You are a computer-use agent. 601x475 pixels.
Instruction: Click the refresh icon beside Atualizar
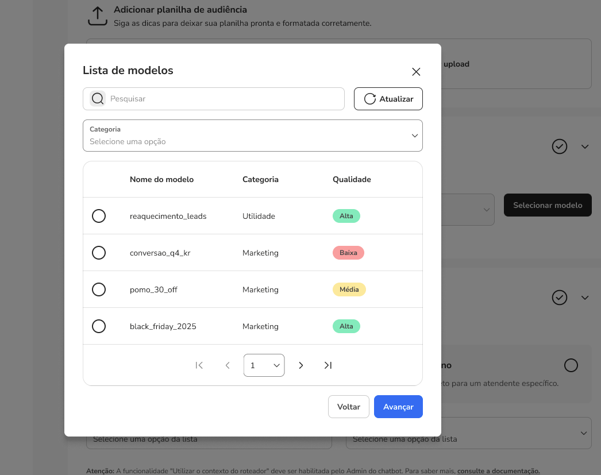[x=370, y=99]
